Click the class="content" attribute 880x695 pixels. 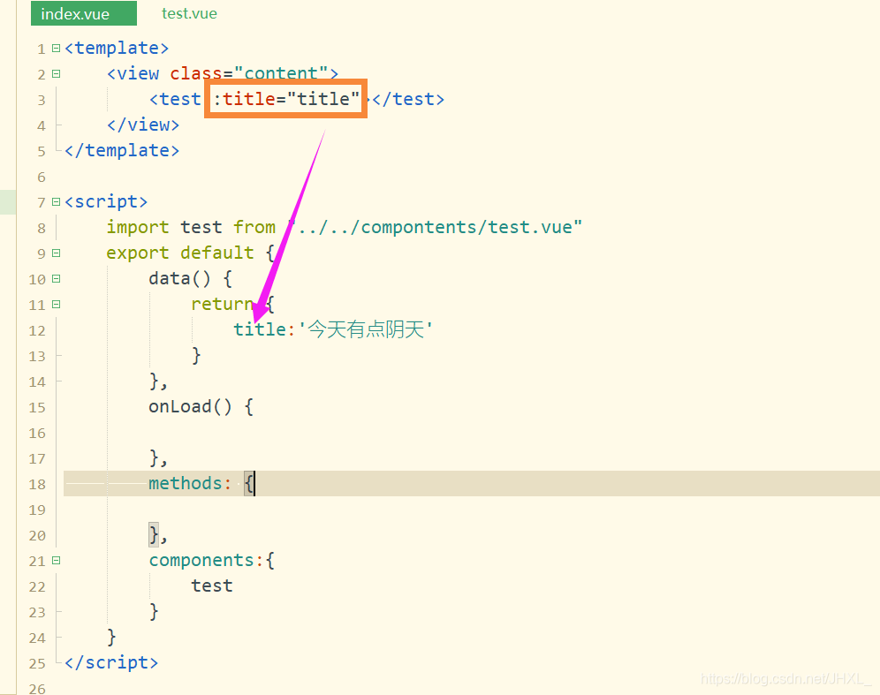(249, 73)
